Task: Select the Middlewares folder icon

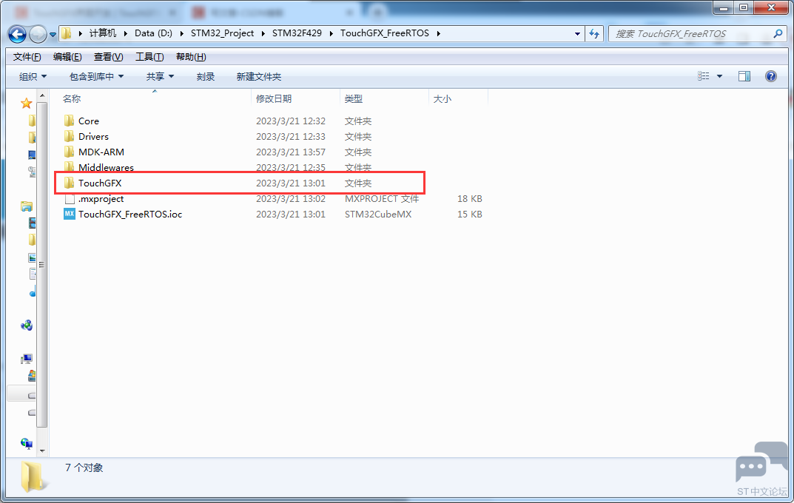Action: click(70, 166)
